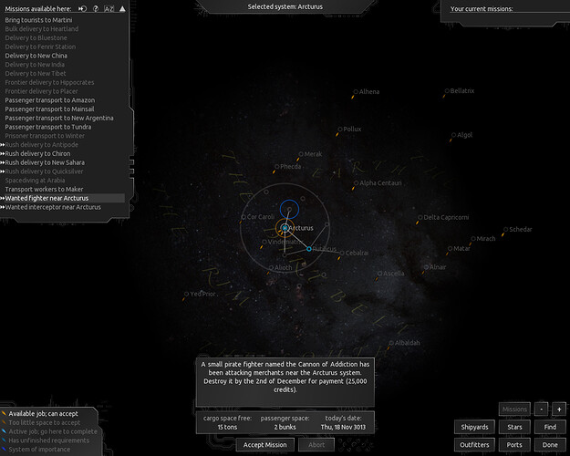Select the Merak star system
Viewport: 570px width, 456px height.
pos(301,154)
